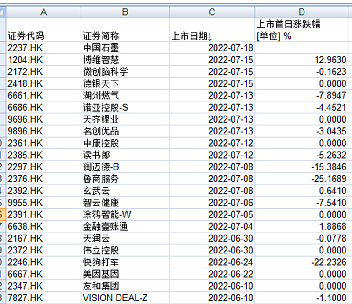Click the 读书郎 cell
The image size is (352, 304).
125,155
